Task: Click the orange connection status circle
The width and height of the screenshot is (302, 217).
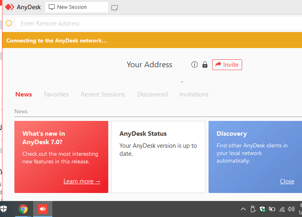Action: coord(9,23)
